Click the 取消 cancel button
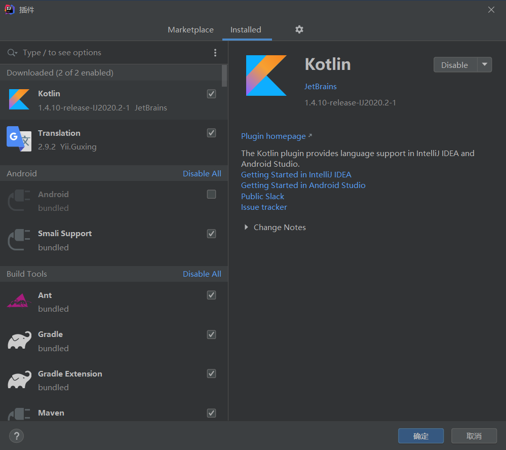506x450 pixels. pyautogui.click(x=474, y=436)
